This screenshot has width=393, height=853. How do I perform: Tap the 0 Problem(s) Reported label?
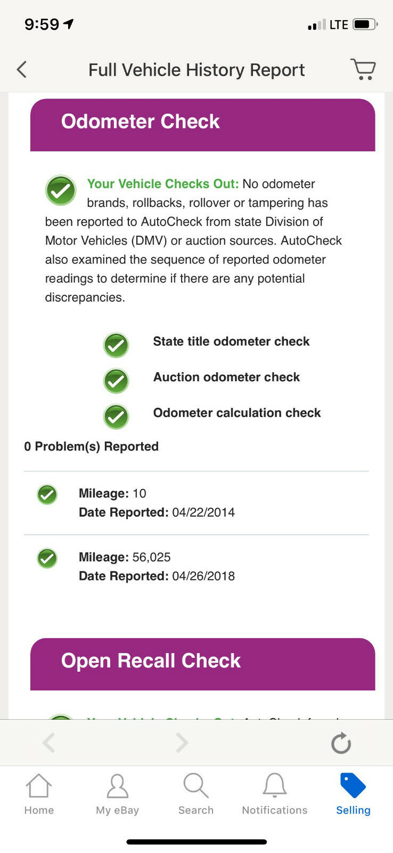[x=92, y=447]
